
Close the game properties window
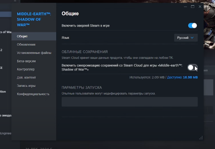200,7
